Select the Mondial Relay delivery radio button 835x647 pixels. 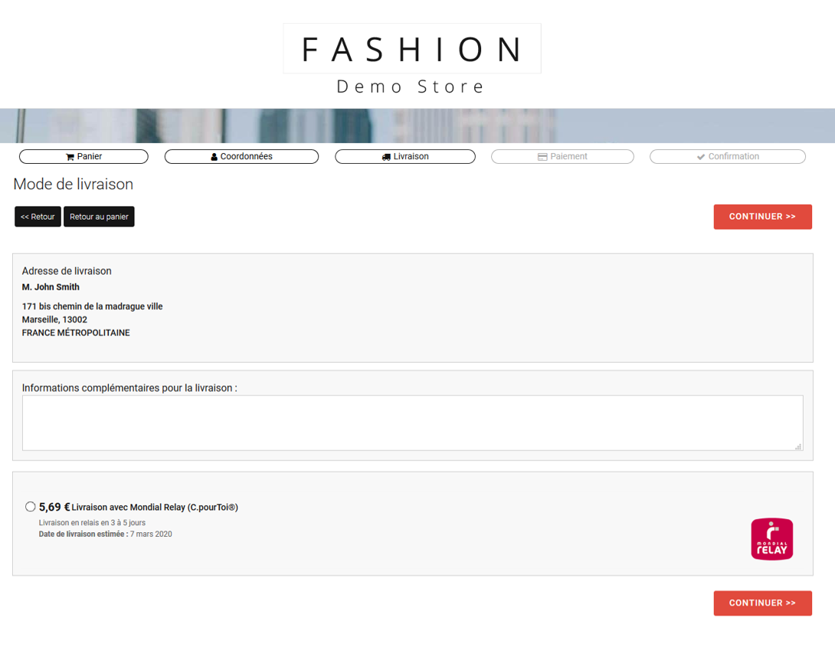point(31,506)
